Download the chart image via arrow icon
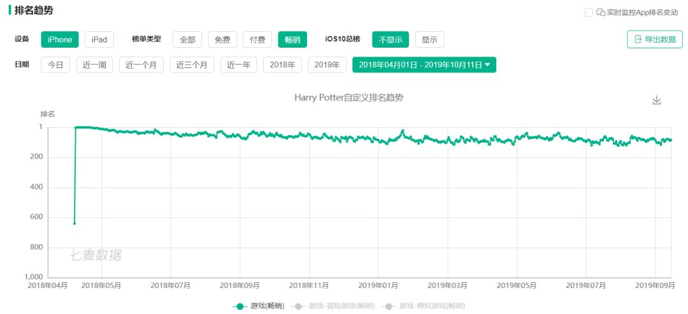688x314 pixels. [657, 100]
